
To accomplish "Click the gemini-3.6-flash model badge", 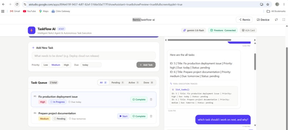I will click(194, 30).
